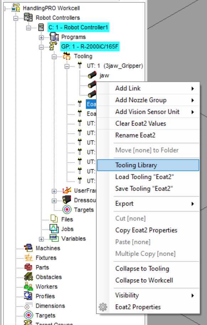The height and width of the screenshot is (325, 207).
Task: Expand the Variables node
Action: [x=41, y=239]
